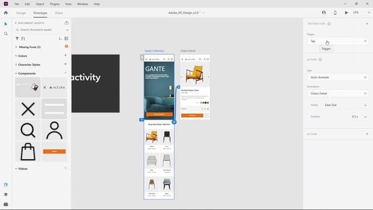Image resolution: width=373 pixels, height=210 pixels.
Task: Open the Plugins menu
Action: tap(55, 4)
